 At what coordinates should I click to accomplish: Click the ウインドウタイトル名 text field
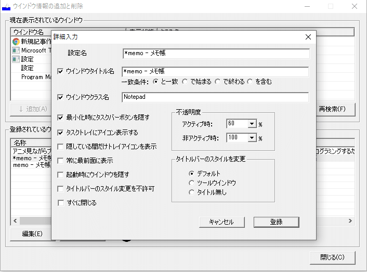(x=215, y=72)
